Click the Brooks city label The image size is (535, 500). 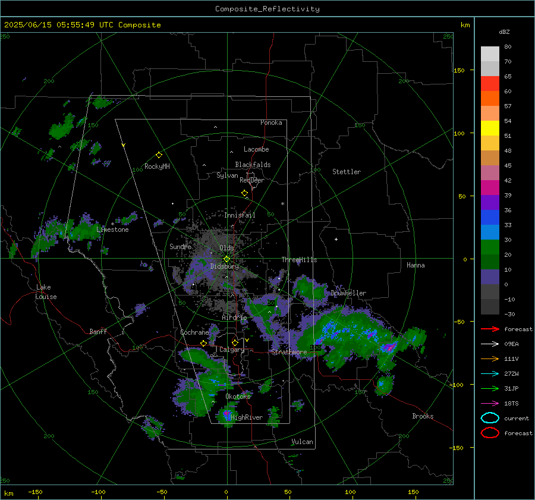click(x=423, y=416)
